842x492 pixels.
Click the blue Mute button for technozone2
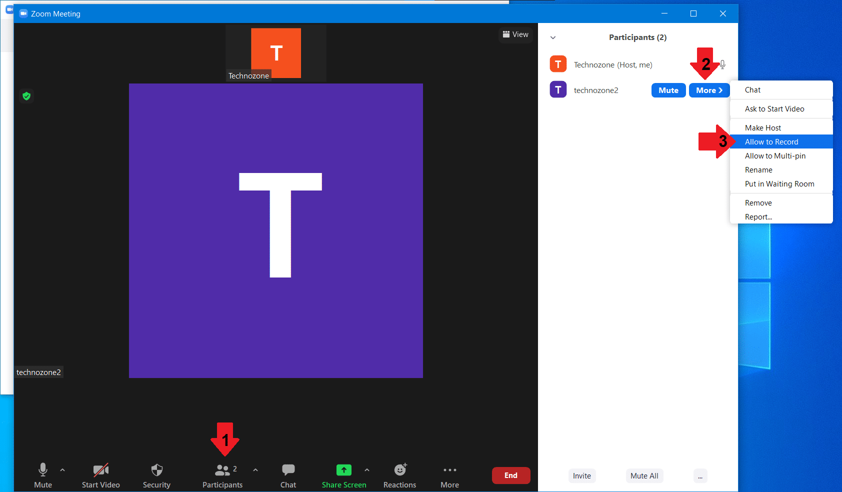tap(668, 90)
